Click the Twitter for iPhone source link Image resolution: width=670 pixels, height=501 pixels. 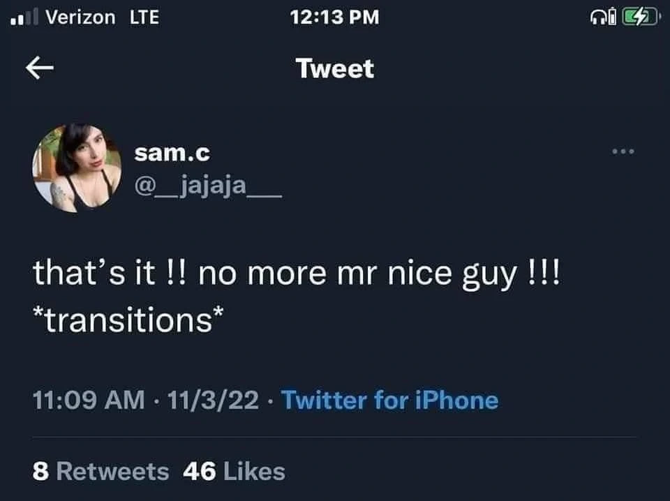tap(389, 401)
